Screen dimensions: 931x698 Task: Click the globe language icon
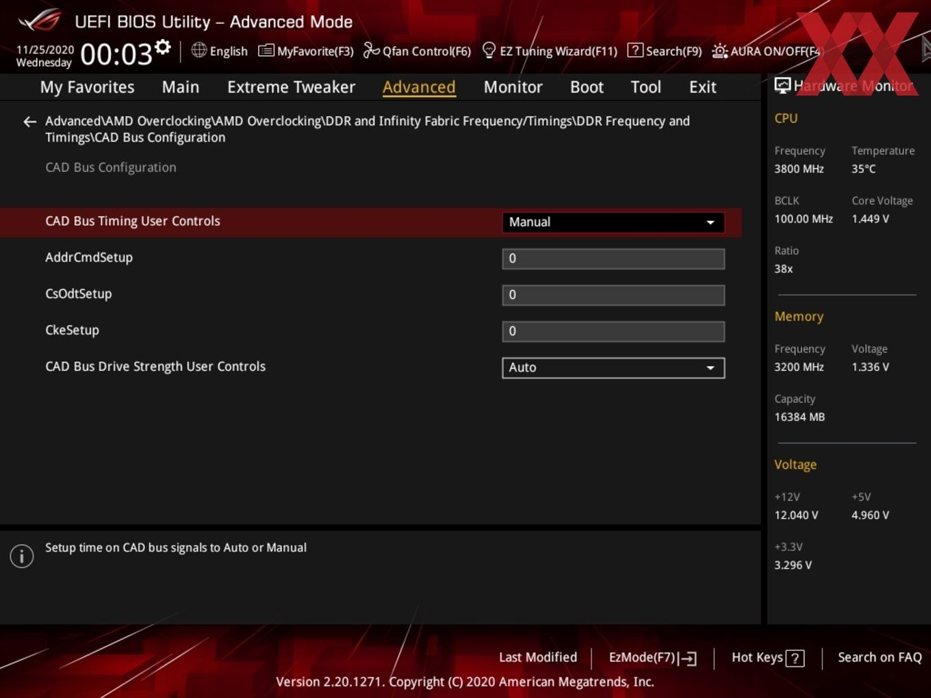coord(199,50)
